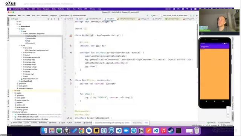
Task: Open Trash from the Dock
Action: tap(197, 131)
